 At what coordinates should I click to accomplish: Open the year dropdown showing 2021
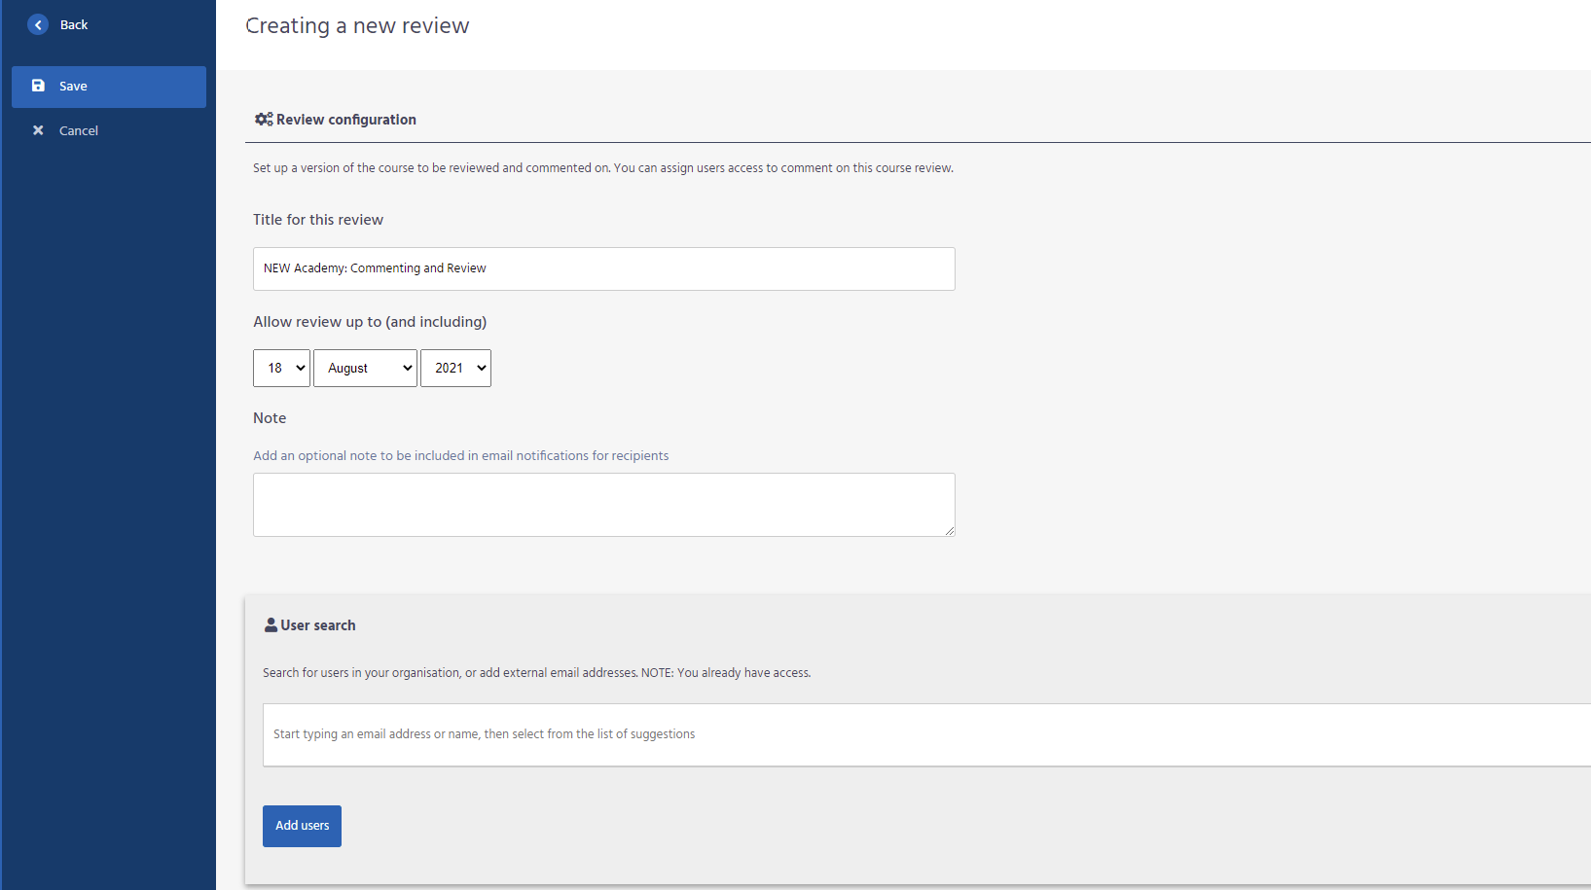pos(455,369)
